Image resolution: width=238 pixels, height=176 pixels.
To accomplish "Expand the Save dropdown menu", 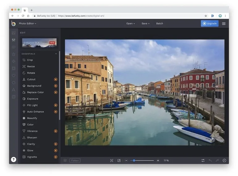I will (x=145, y=23).
